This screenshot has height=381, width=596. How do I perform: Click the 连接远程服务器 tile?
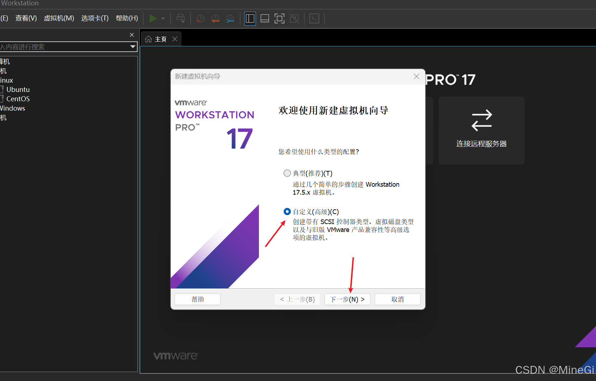coord(482,131)
